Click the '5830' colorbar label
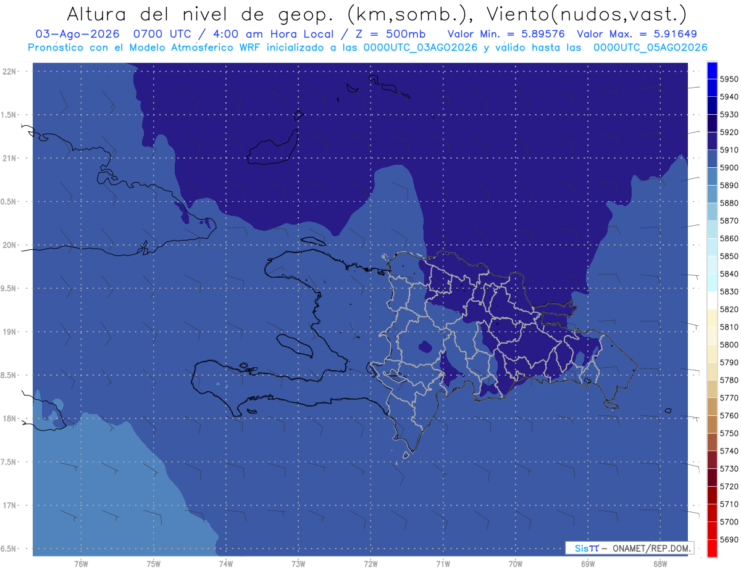The height and width of the screenshot is (572, 741). [x=729, y=291]
